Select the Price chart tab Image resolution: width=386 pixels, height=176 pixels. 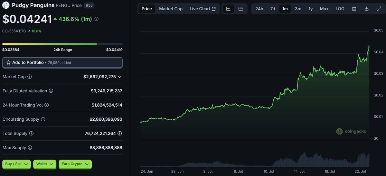click(147, 9)
